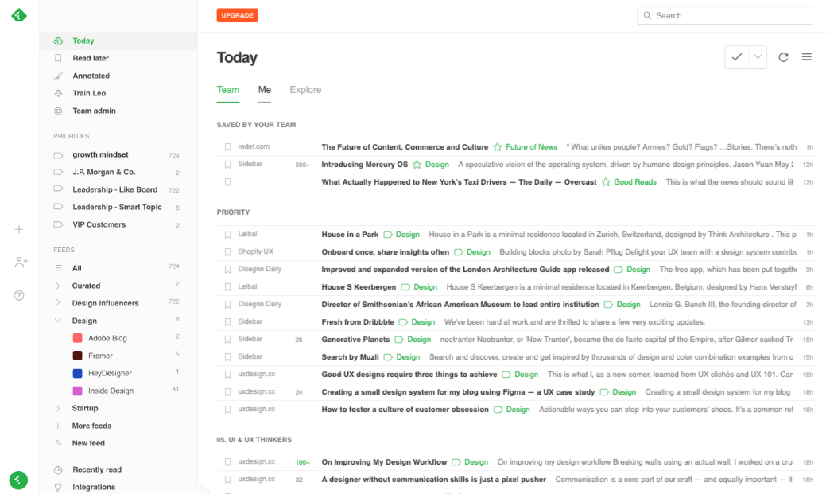The width and height of the screenshot is (830, 494).
Task: Bookmark the 'Search by Muzli' article
Action: coord(227,357)
